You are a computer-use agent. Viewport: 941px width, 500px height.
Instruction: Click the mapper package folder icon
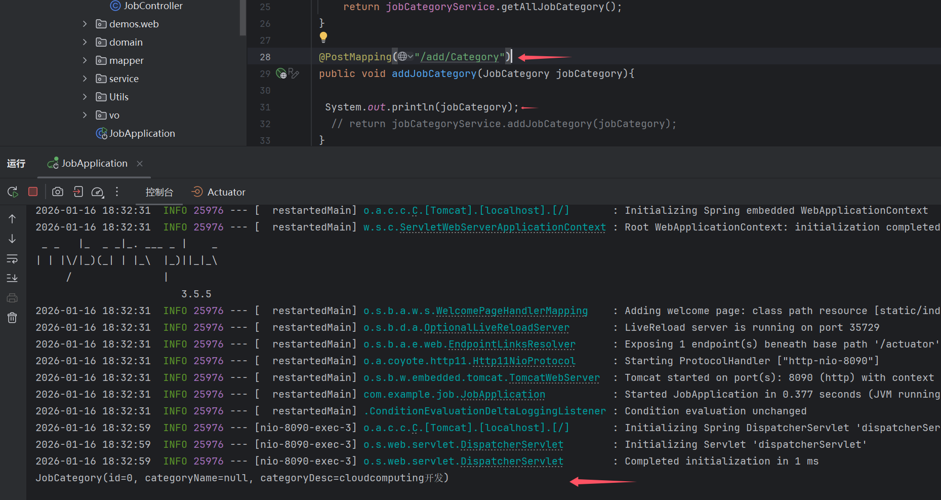click(101, 60)
